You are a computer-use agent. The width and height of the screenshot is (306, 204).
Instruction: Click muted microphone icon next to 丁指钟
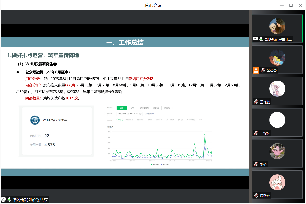[x=256, y=133]
